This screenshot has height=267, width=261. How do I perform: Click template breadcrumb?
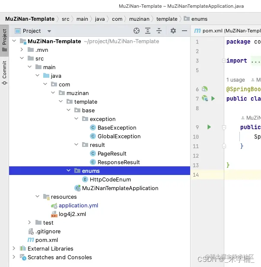(167, 19)
